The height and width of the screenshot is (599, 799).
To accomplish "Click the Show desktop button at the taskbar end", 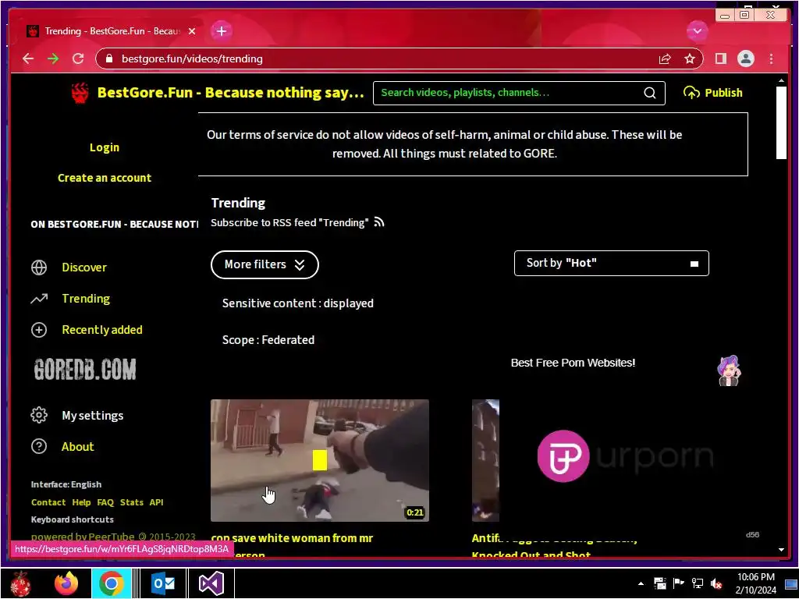I will pos(791,583).
